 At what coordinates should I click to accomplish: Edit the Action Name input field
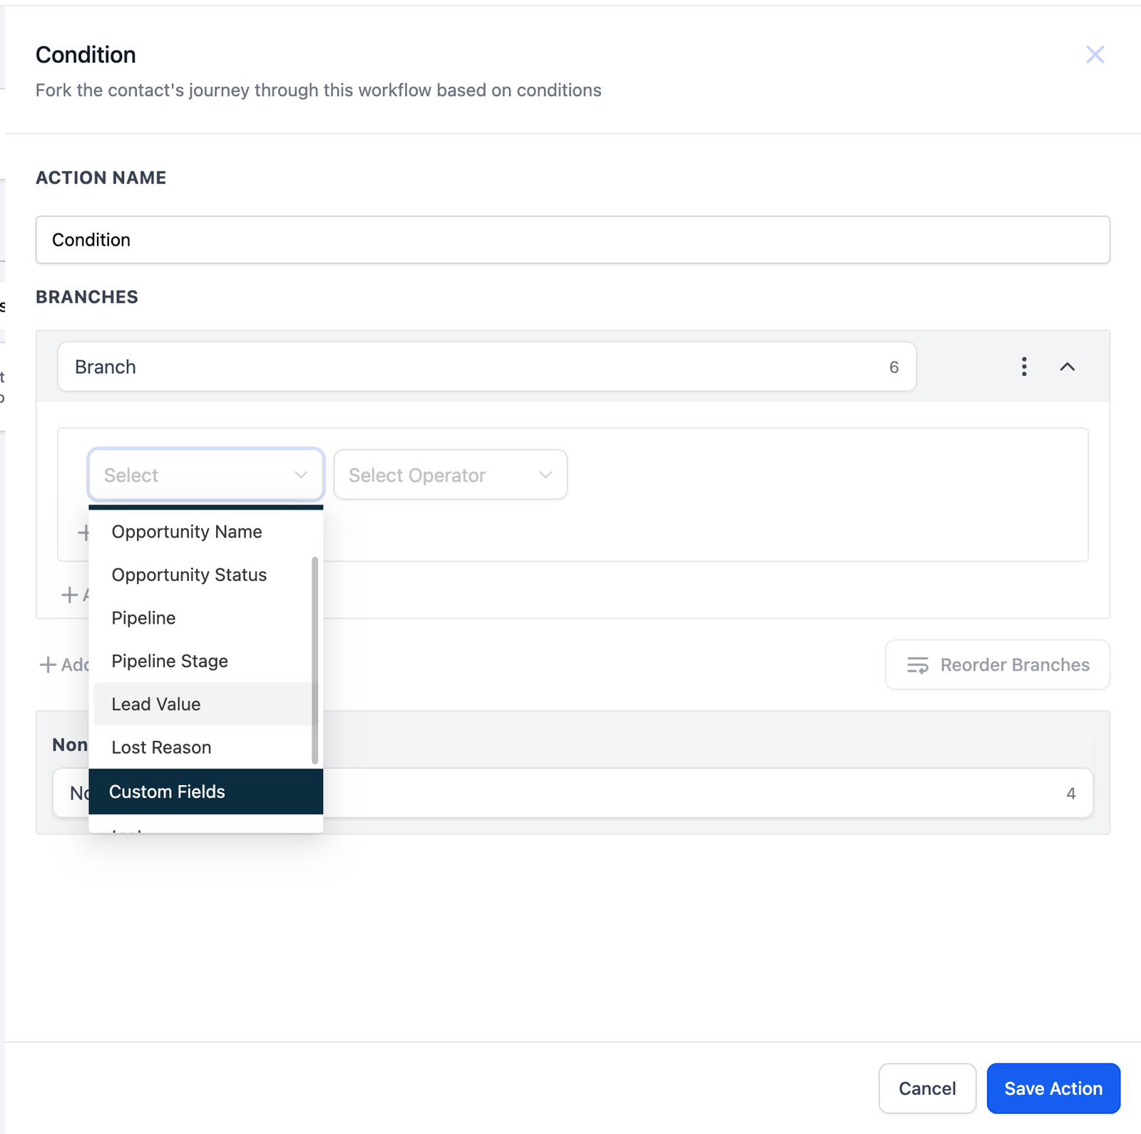click(x=572, y=240)
